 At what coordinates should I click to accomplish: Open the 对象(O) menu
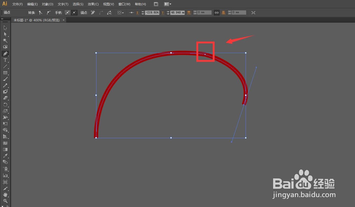pyautogui.click(x=48, y=4)
